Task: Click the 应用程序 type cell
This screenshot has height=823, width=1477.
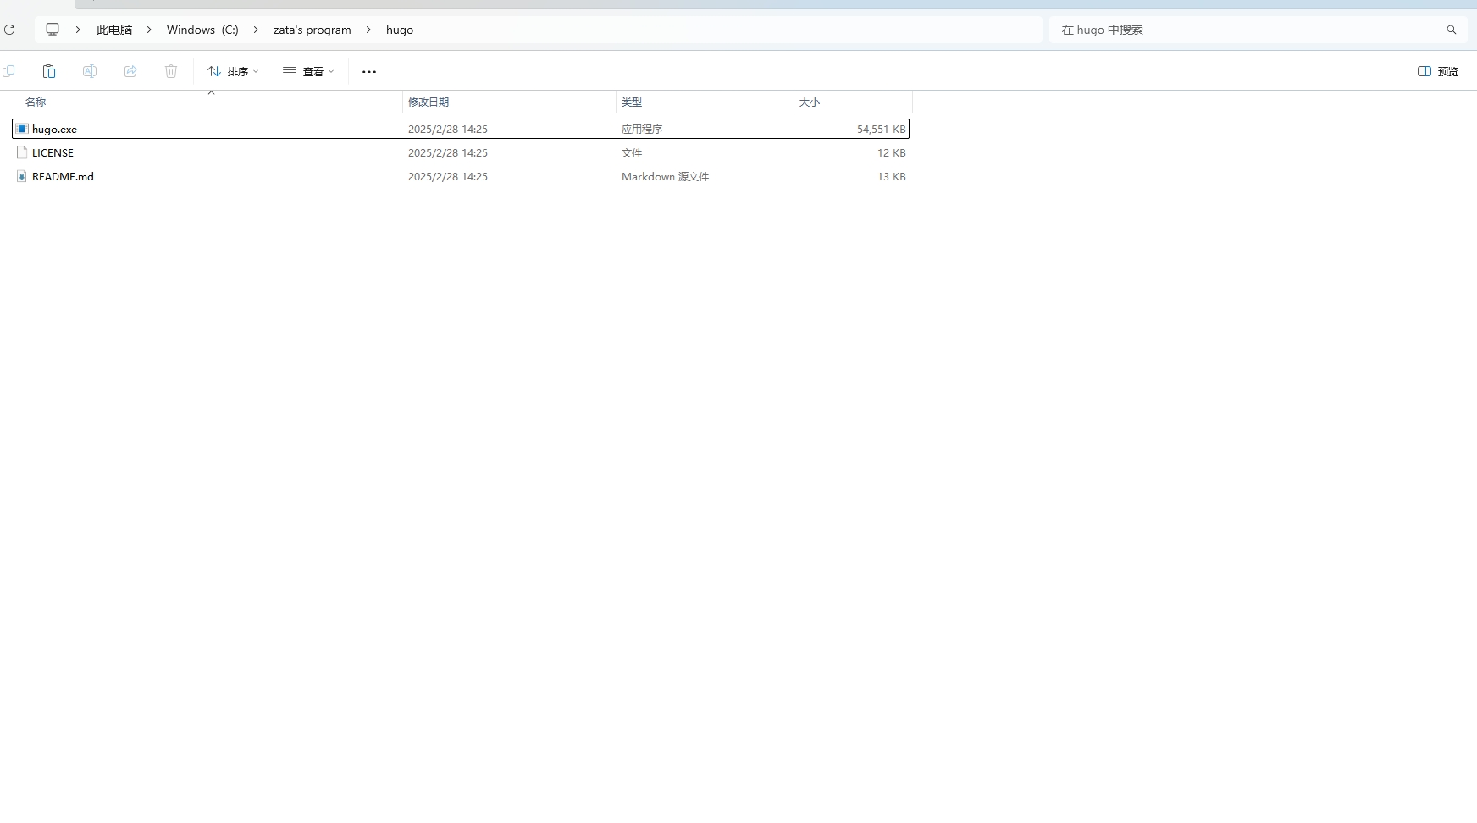Action: tap(642, 130)
